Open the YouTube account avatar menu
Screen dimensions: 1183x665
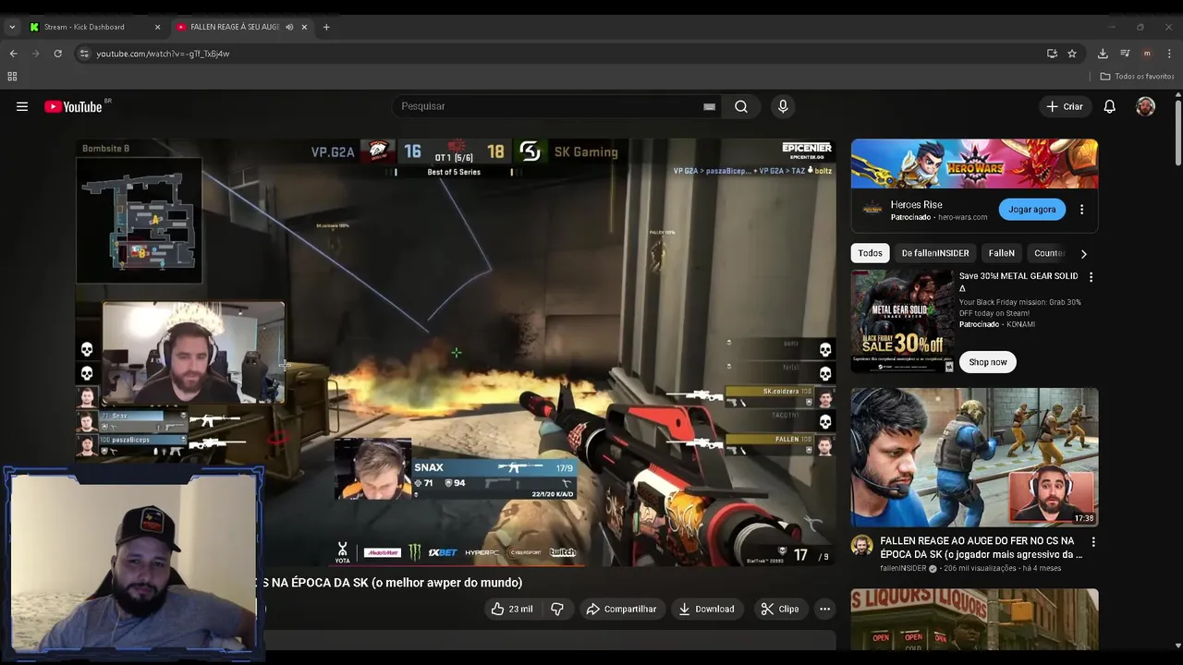click(x=1145, y=106)
